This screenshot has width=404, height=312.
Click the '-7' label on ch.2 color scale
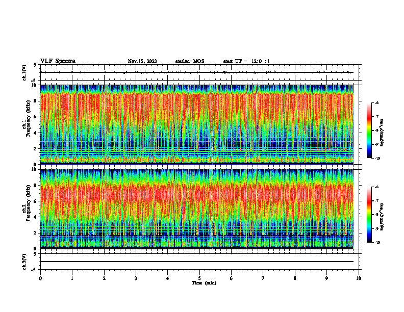[376, 201]
